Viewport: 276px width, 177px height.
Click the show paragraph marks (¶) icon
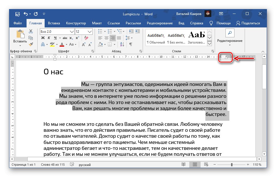pos(131,45)
